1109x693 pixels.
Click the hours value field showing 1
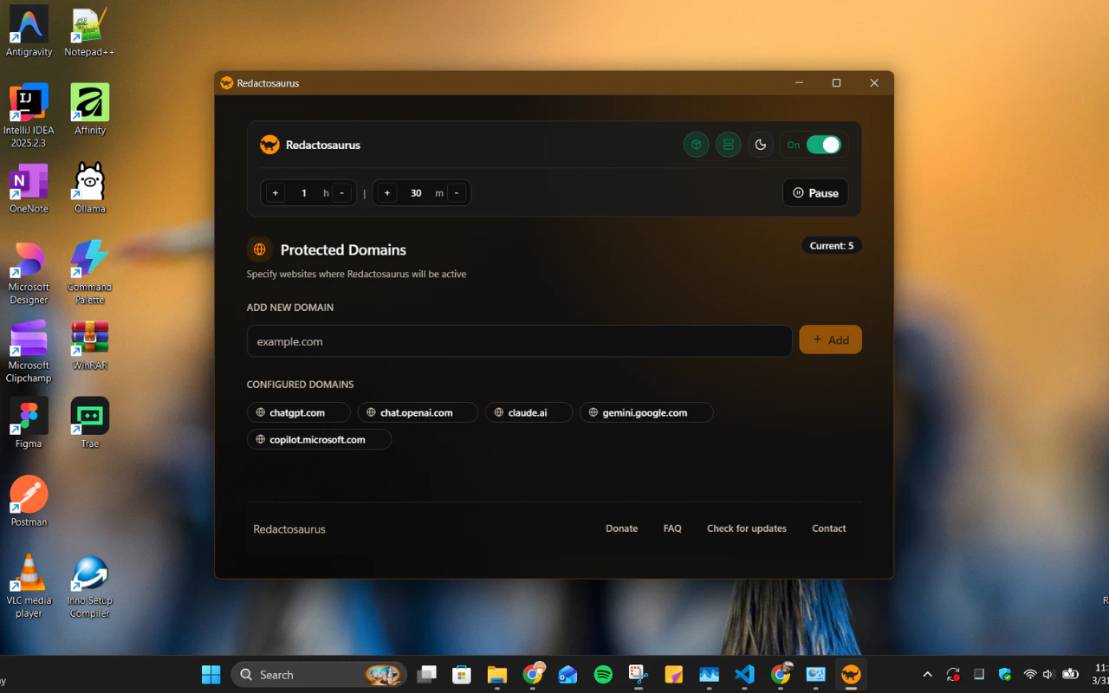(x=304, y=193)
